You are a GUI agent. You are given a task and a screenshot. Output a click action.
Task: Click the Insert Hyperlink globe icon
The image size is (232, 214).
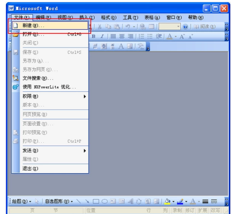(143, 26)
